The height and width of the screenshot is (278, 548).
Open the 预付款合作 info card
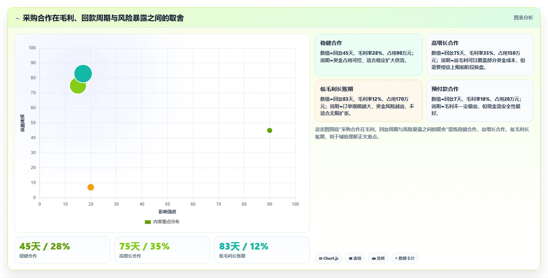pos(480,101)
